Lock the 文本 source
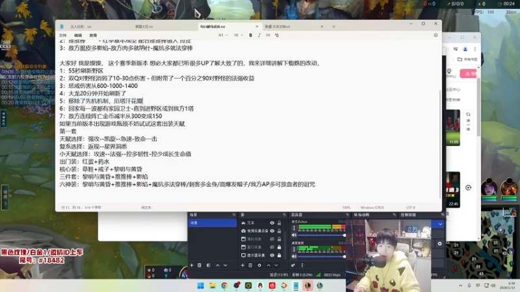Viewport: 520px width, 292px height. coord(279,223)
